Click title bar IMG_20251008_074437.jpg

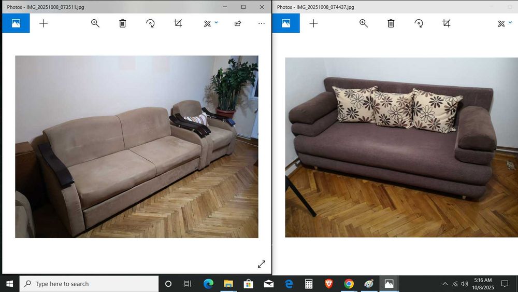(315, 7)
